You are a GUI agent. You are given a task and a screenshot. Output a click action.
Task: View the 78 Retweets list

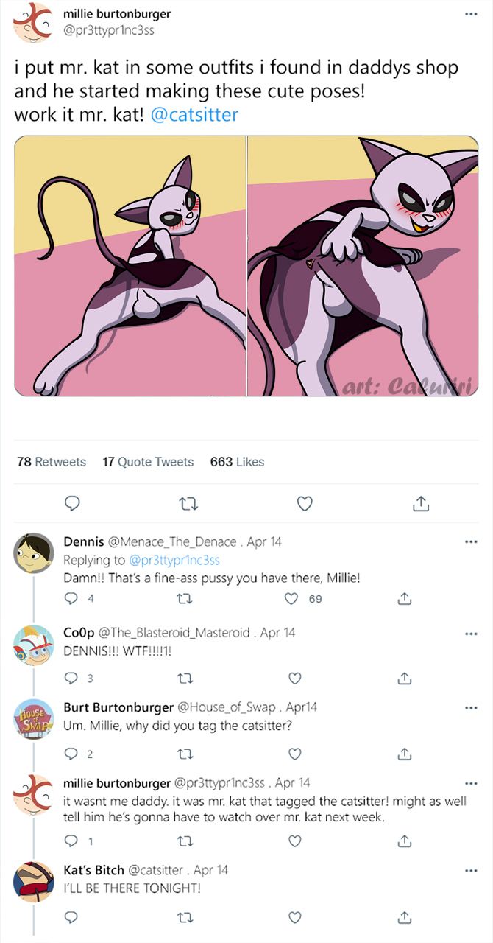51,462
